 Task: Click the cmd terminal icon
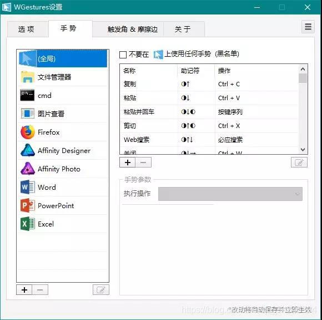[x=27, y=95]
